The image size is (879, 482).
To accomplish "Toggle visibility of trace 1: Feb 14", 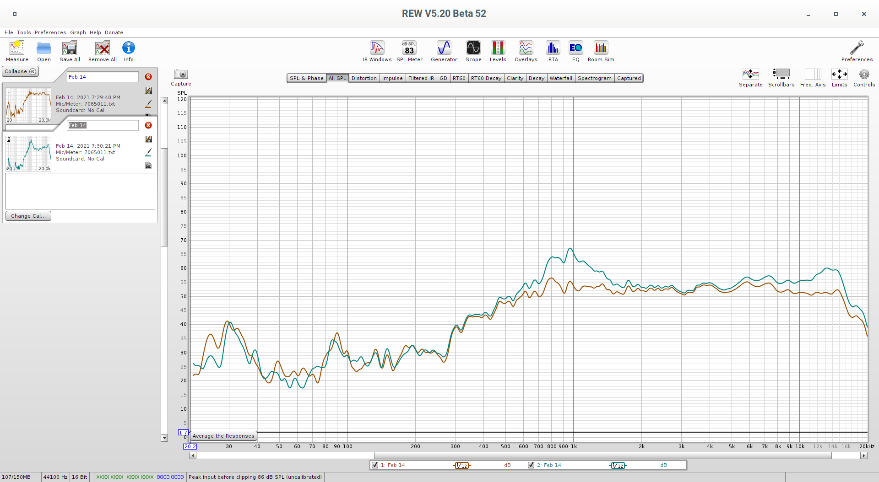I will (375, 465).
